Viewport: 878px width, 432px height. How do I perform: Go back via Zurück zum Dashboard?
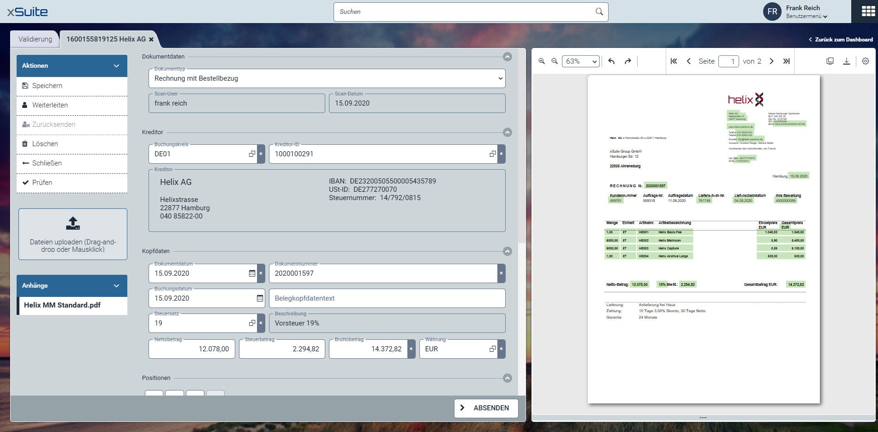[x=841, y=40]
